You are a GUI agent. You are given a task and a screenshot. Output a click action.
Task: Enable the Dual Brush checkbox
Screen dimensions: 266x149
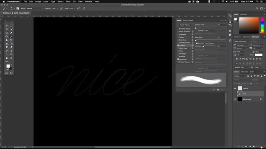tap(178, 40)
